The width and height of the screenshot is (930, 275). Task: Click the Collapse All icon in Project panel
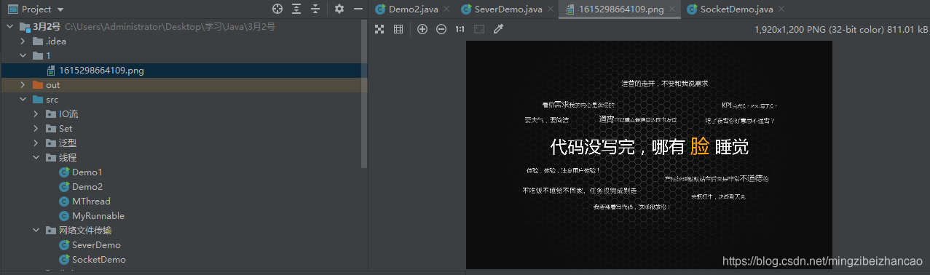315,9
